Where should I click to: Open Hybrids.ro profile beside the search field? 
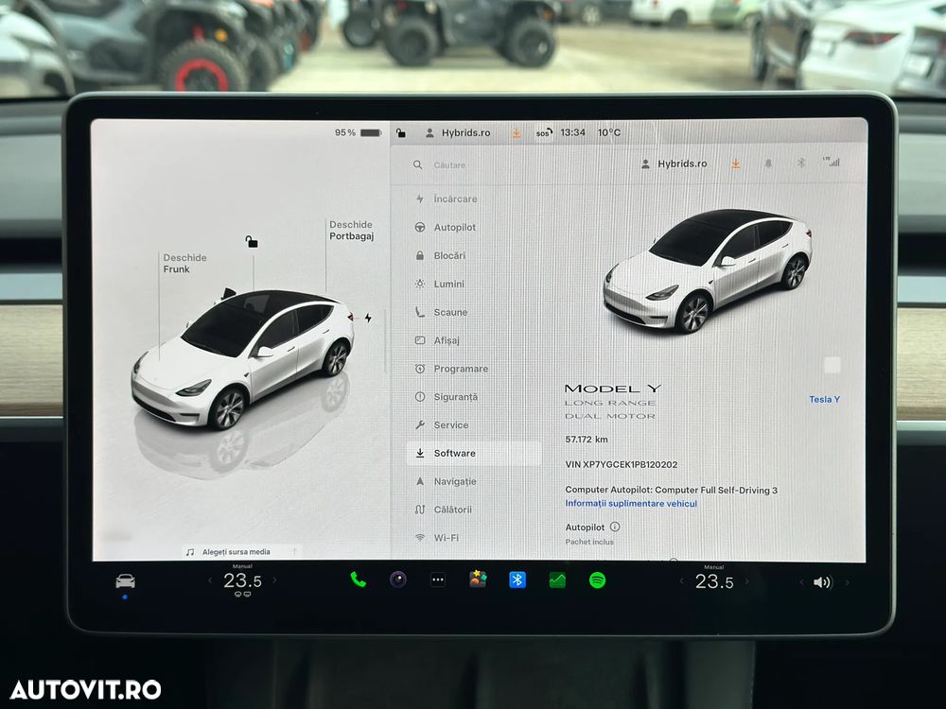(x=674, y=164)
